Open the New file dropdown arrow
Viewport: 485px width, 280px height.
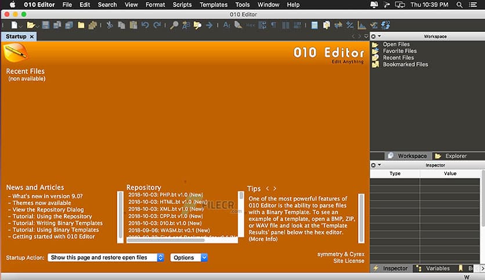[x=21, y=27]
